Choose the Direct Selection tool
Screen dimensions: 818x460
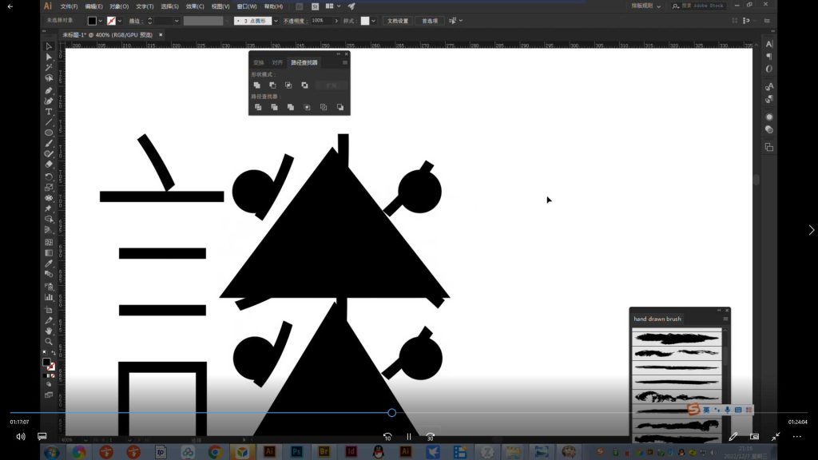pyautogui.click(x=49, y=57)
